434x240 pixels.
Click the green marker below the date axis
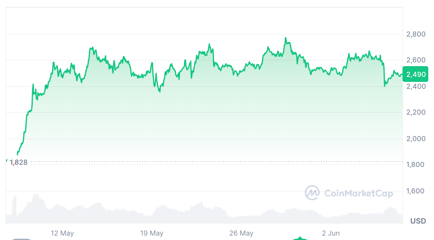point(300,238)
